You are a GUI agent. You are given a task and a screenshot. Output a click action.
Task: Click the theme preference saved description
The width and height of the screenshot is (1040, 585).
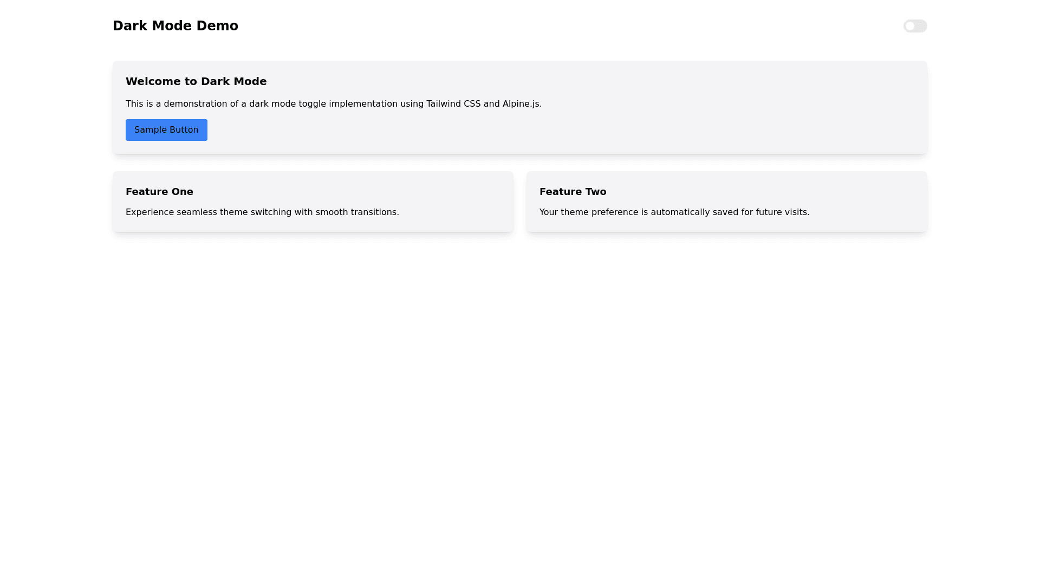pos(674,212)
